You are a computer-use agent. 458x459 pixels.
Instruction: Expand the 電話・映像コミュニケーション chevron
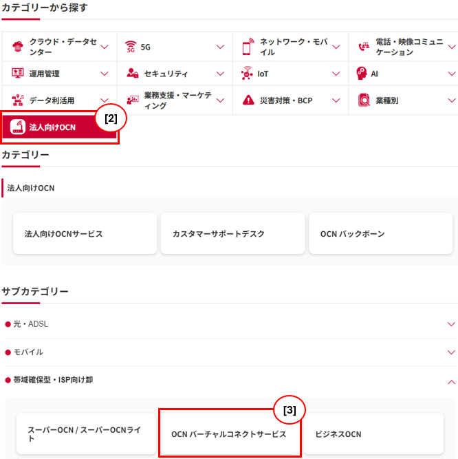(452, 47)
